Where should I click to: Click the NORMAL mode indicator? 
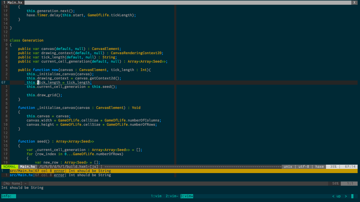(x=9, y=166)
